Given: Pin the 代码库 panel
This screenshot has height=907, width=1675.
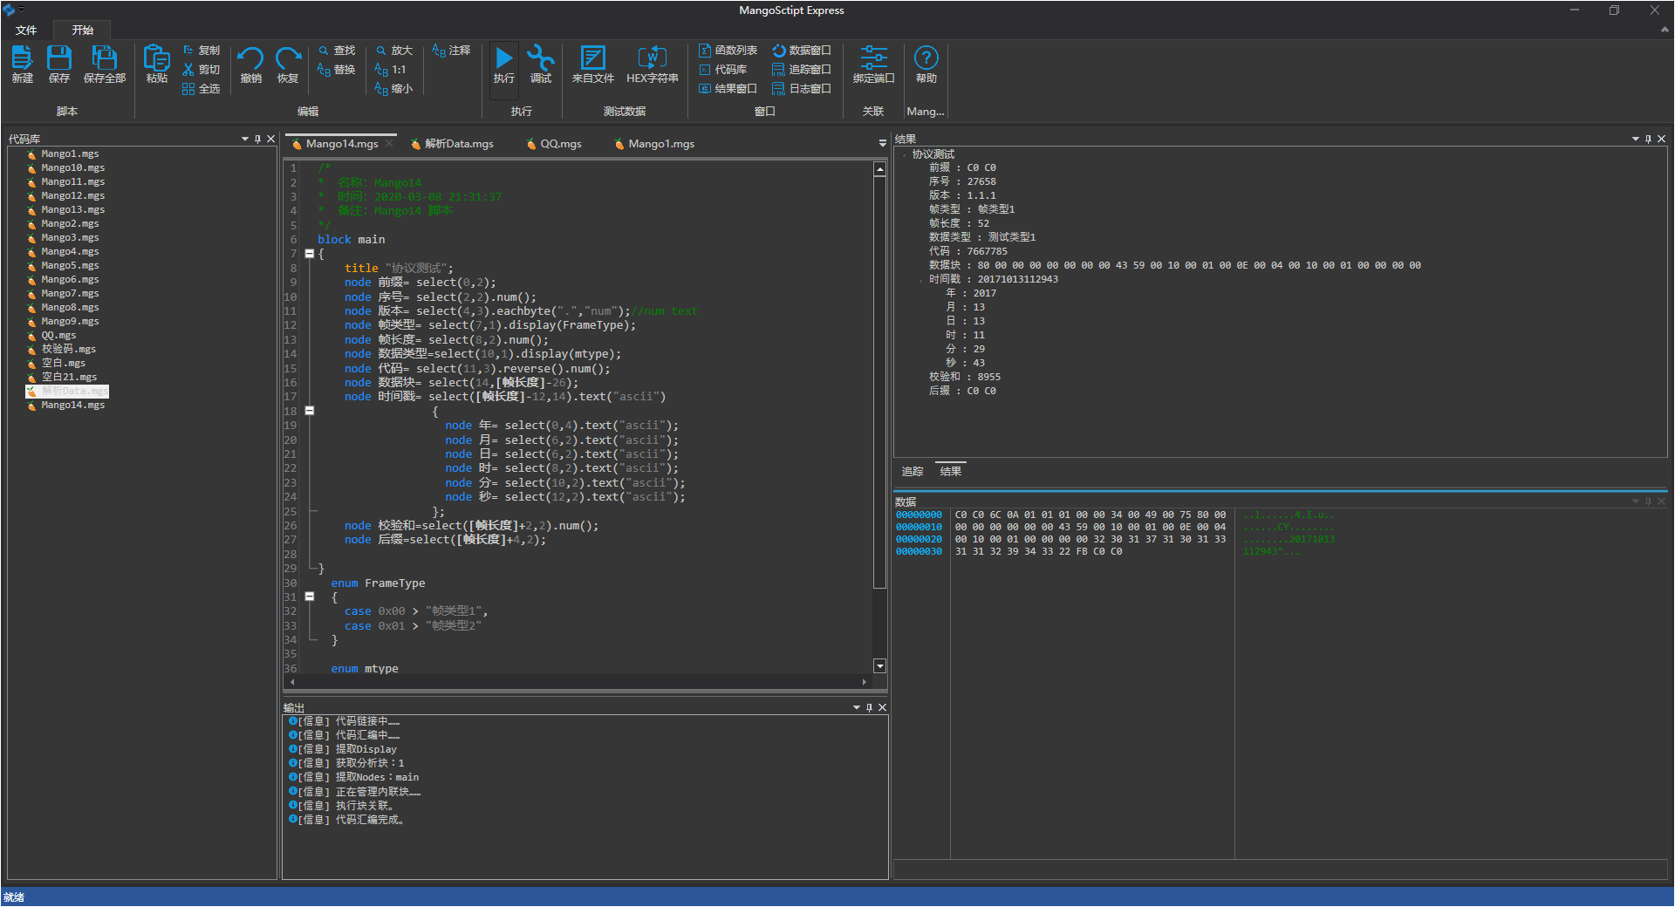Looking at the screenshot, I should [258, 139].
